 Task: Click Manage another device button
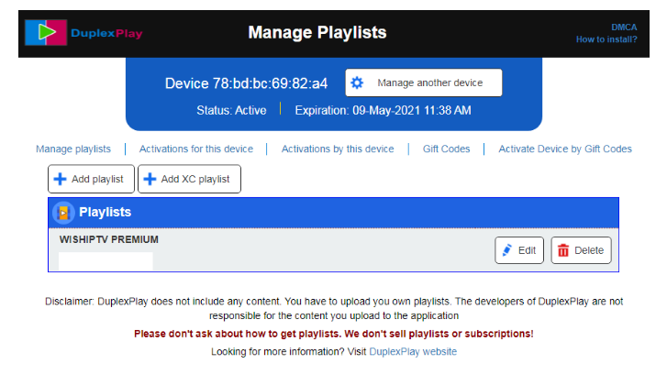423,83
